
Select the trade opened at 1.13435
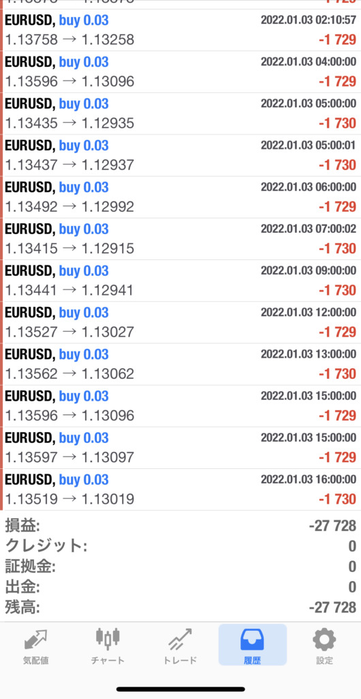[180, 114]
